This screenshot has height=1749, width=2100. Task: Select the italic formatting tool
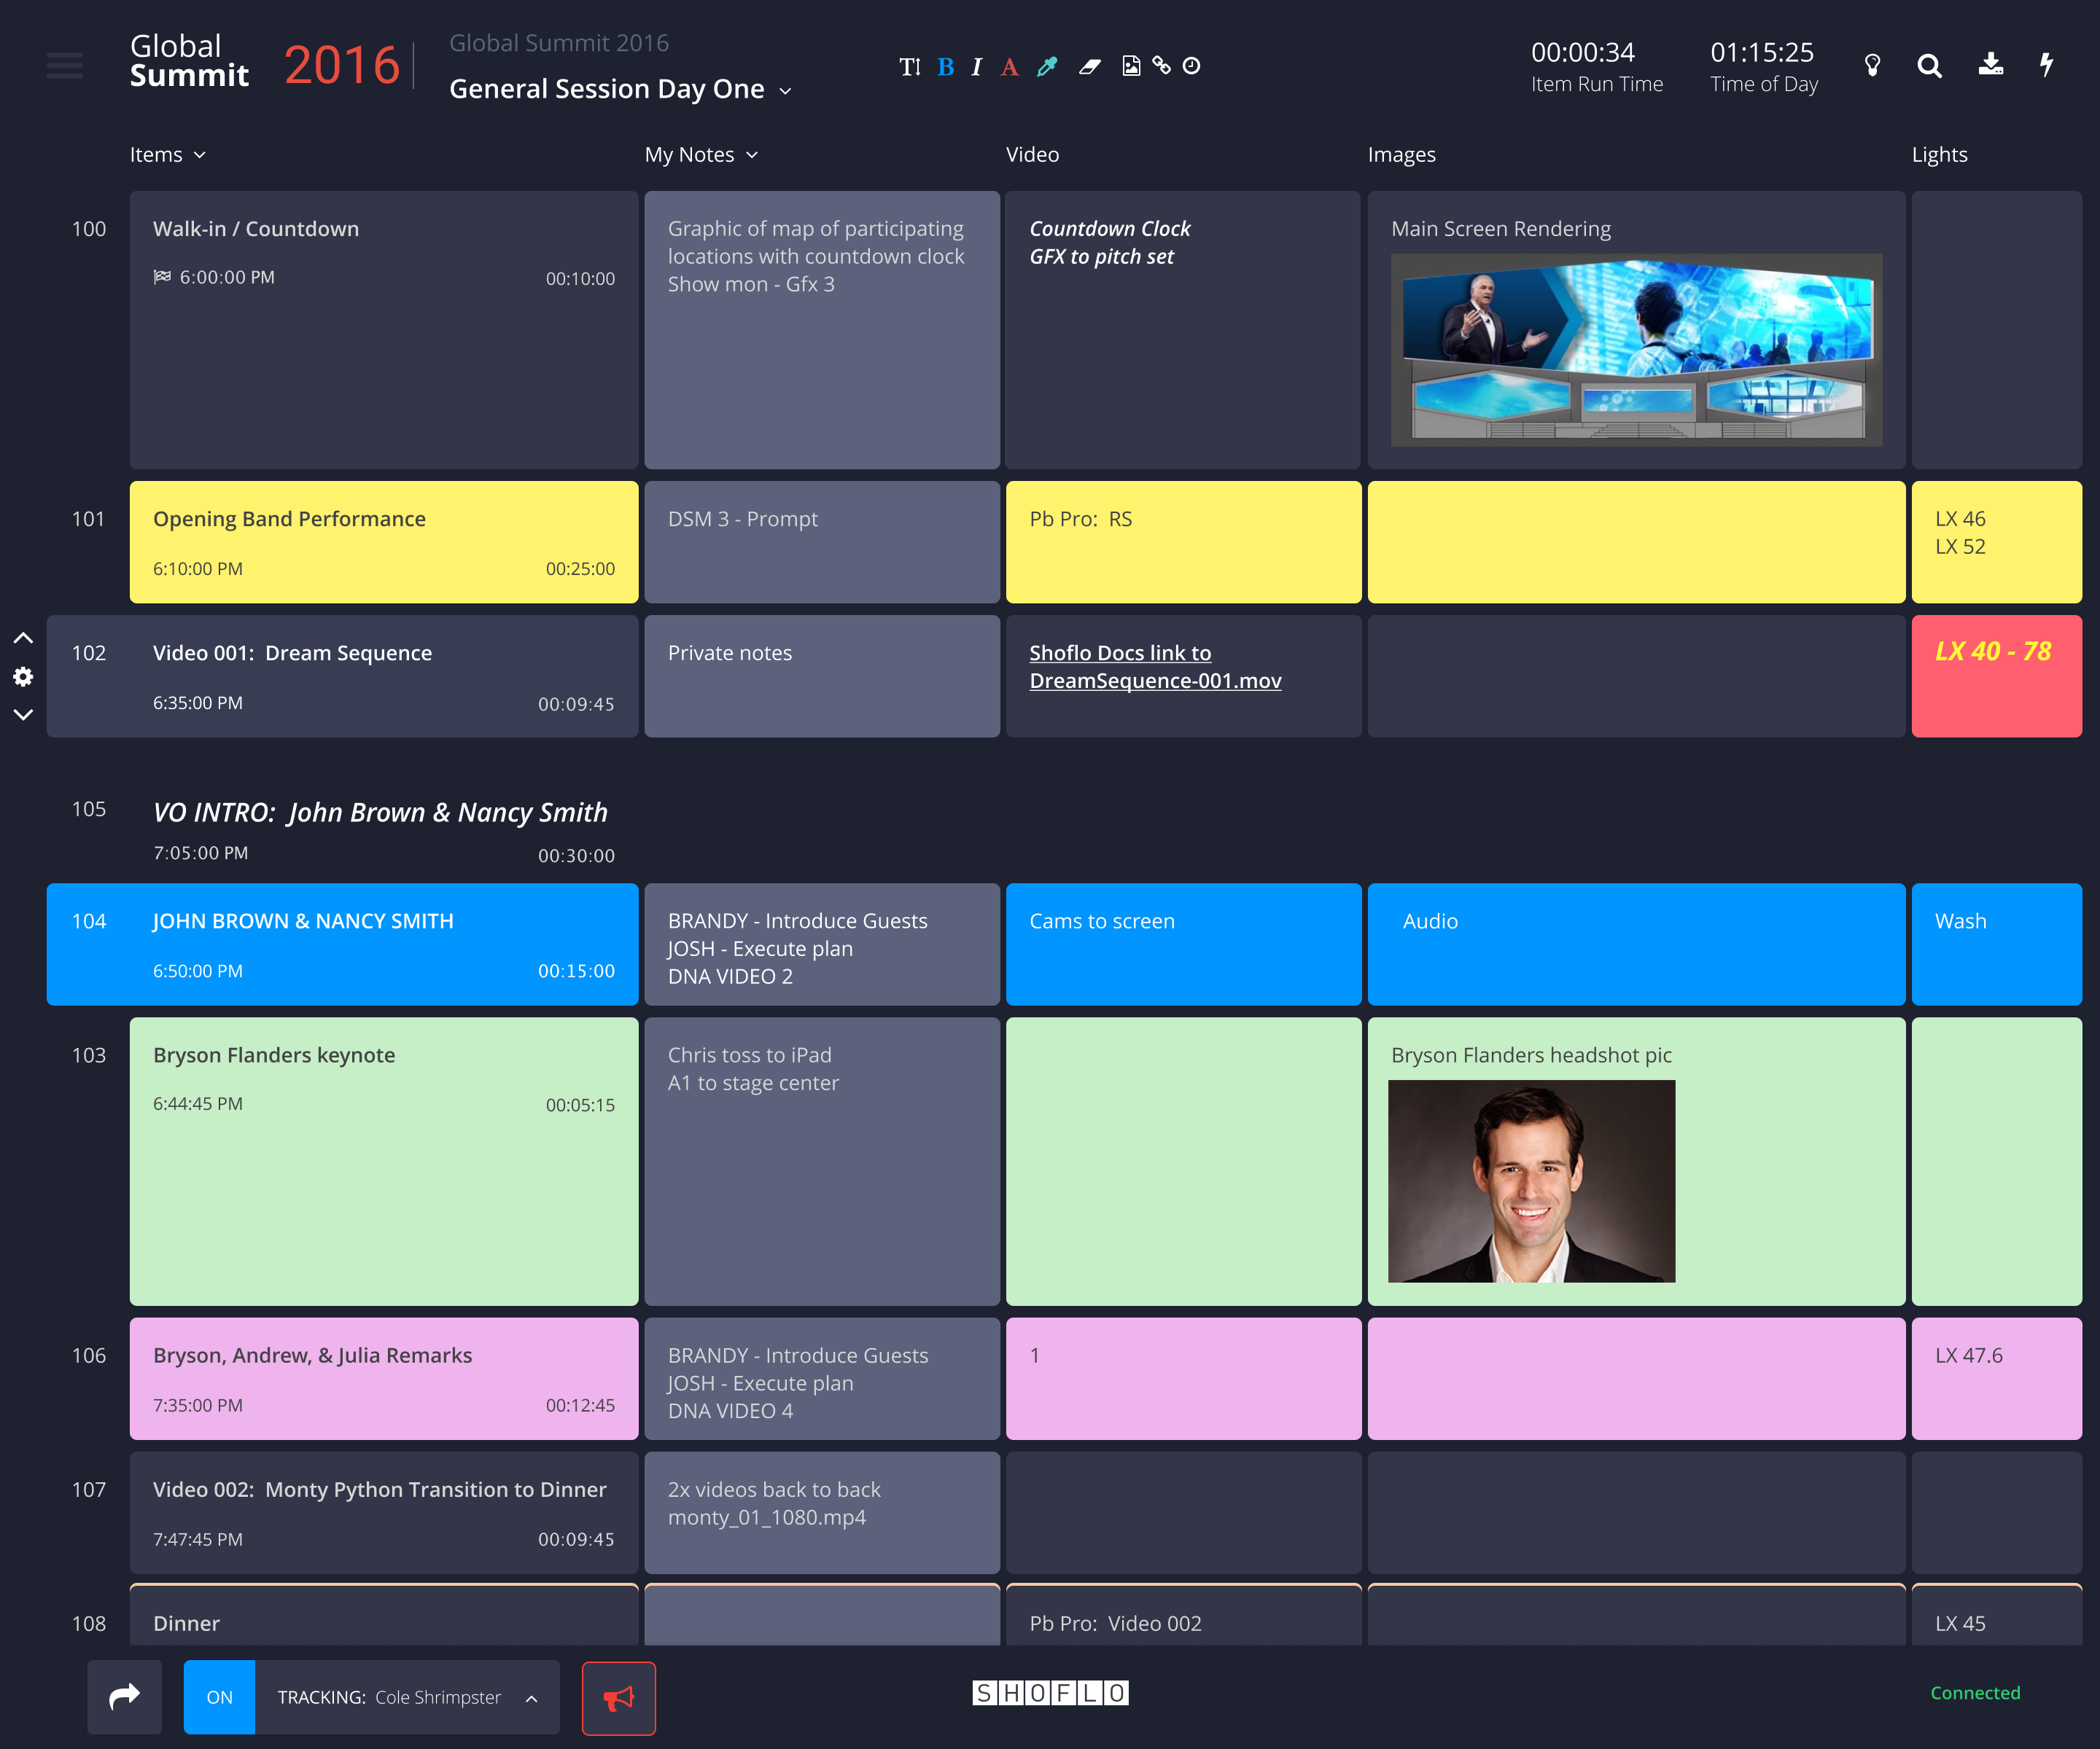[x=977, y=66]
